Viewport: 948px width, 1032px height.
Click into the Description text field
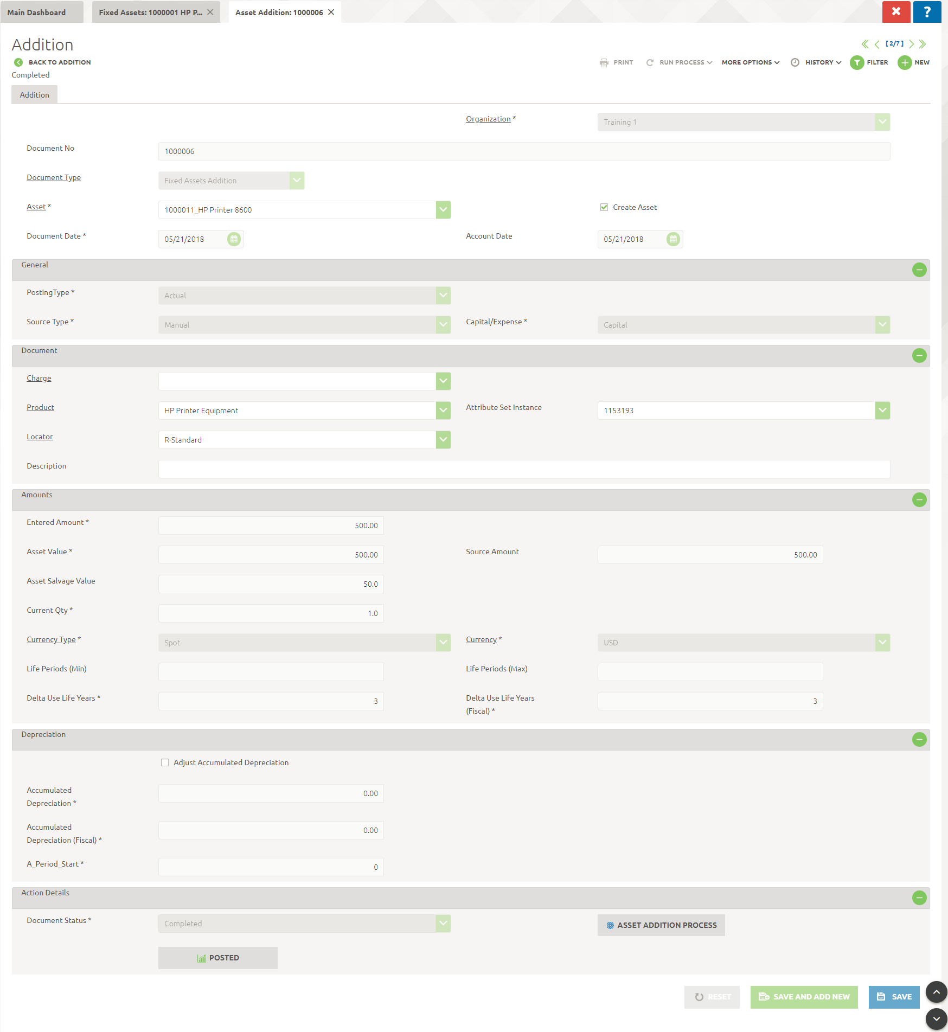point(524,469)
